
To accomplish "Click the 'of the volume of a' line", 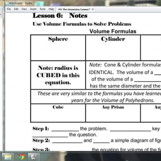I will pos(112,79).
